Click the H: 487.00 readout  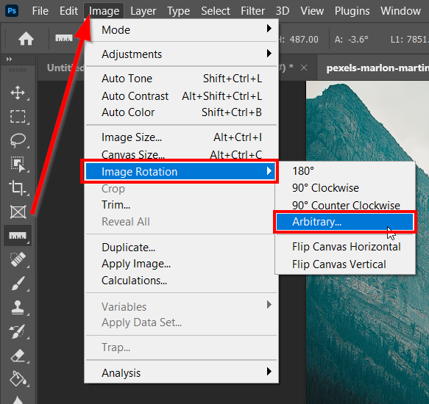(x=299, y=40)
